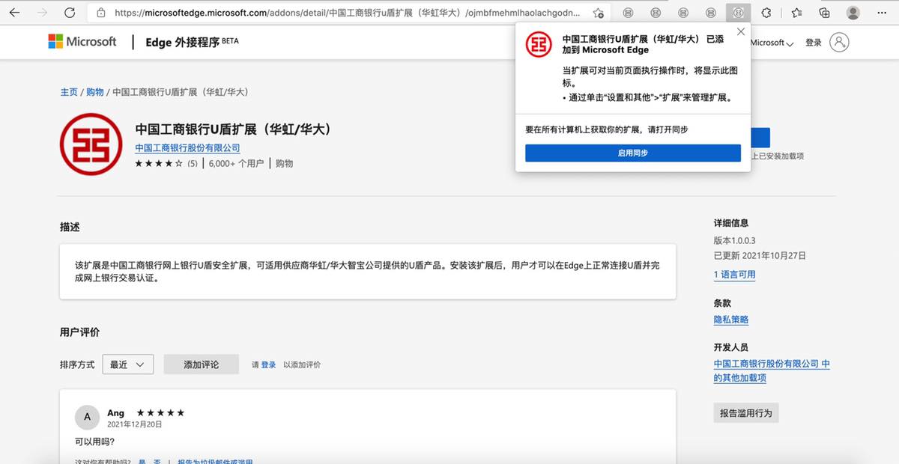Go to 主页 in the breadcrumb
This screenshot has width=899, height=464.
pos(69,92)
